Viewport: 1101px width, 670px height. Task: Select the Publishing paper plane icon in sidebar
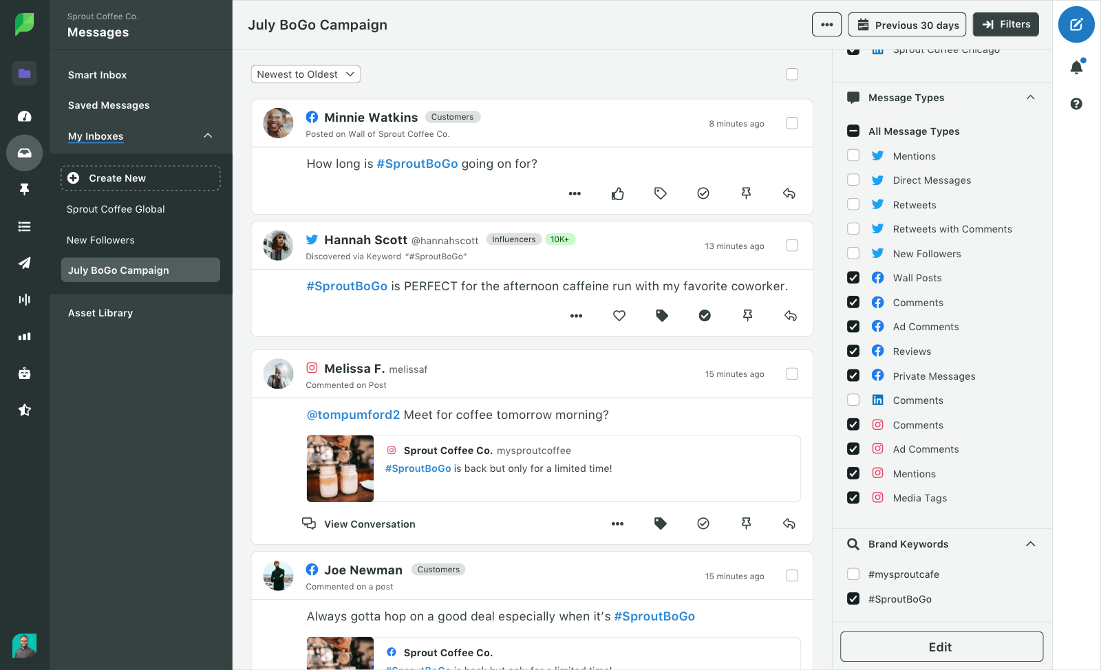(24, 262)
